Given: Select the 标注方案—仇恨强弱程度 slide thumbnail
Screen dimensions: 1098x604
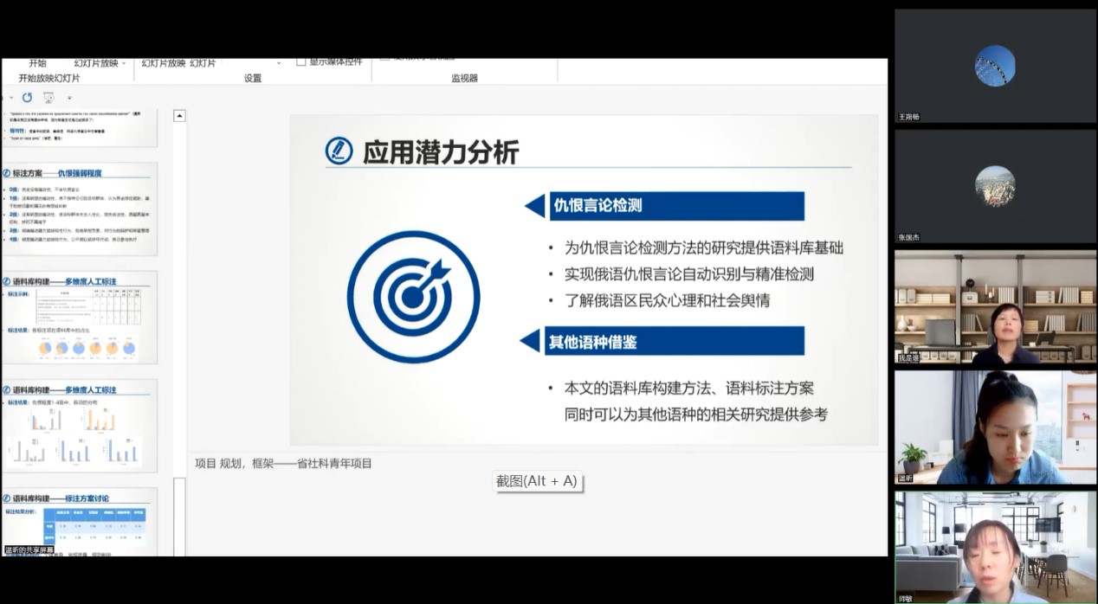Looking at the screenshot, I should (80, 209).
